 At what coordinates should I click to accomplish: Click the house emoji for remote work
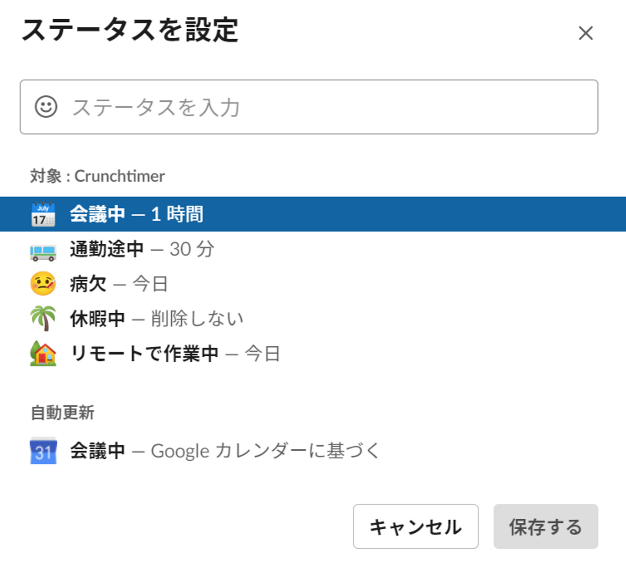(x=43, y=353)
